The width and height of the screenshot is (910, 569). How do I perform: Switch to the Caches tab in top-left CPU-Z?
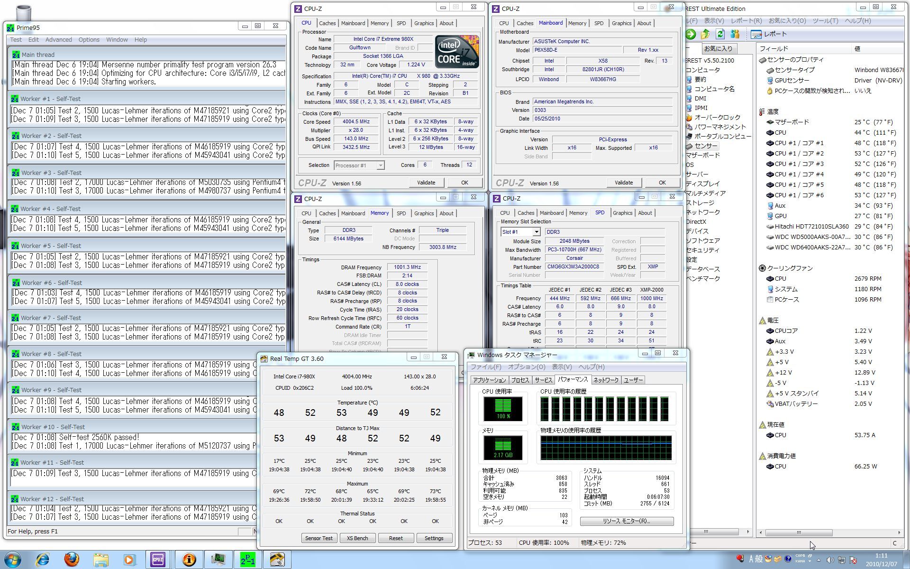pos(327,23)
